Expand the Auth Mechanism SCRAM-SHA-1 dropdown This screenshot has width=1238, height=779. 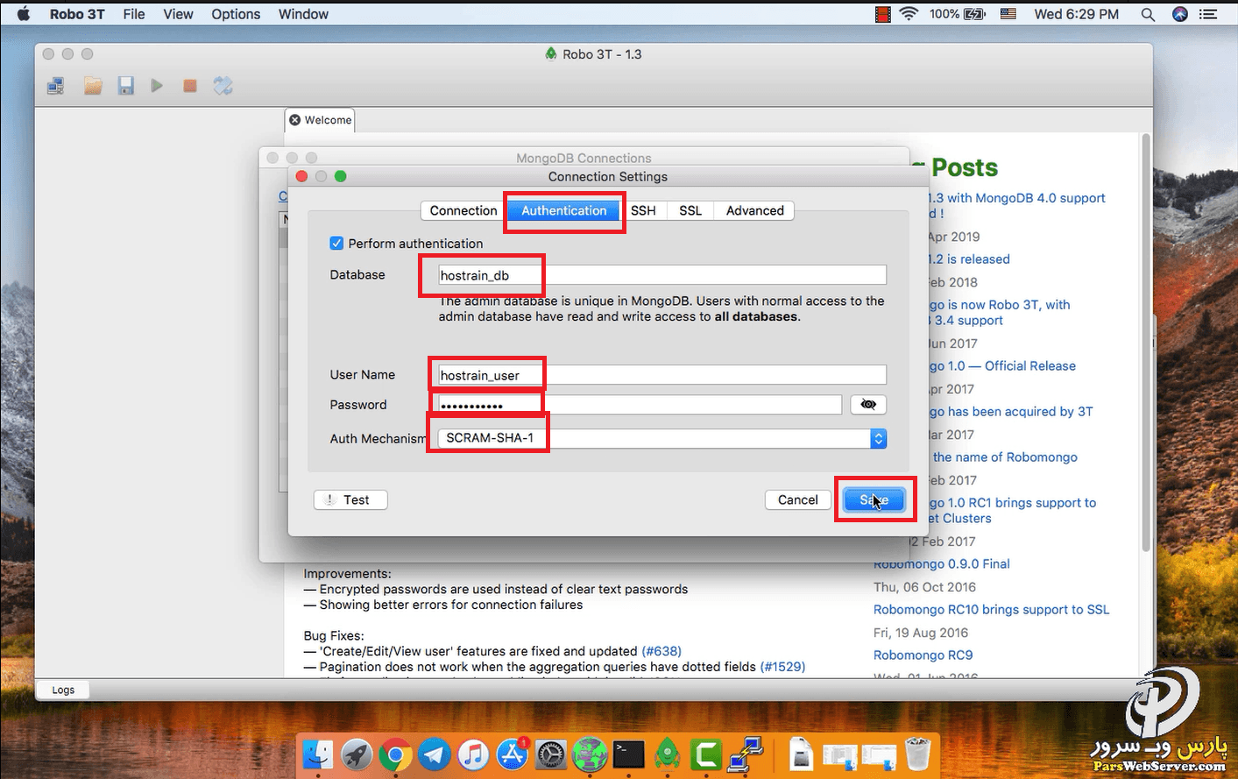tap(878, 438)
